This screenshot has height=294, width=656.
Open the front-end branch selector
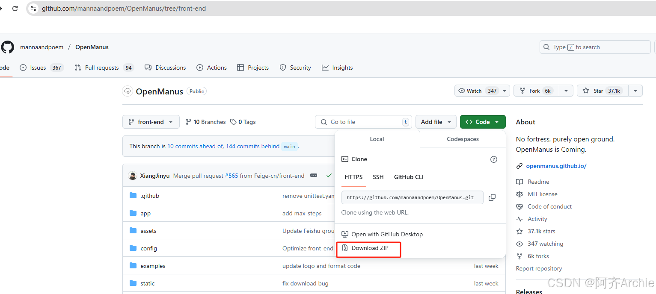click(x=151, y=122)
